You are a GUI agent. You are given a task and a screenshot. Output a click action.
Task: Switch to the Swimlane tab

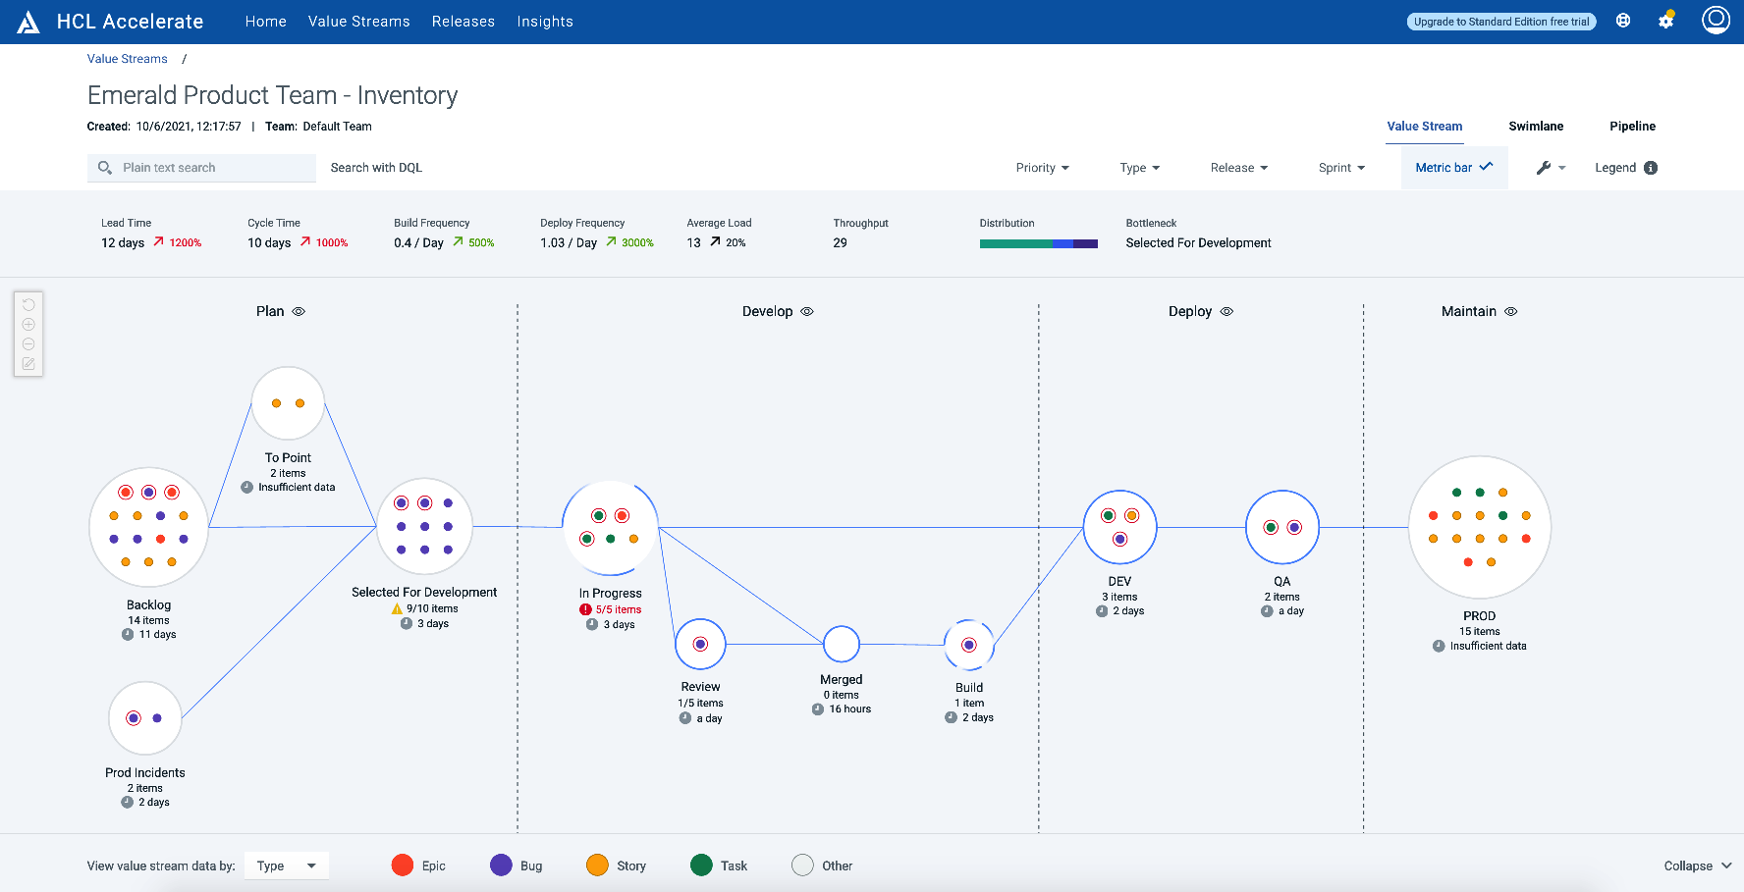(x=1536, y=127)
